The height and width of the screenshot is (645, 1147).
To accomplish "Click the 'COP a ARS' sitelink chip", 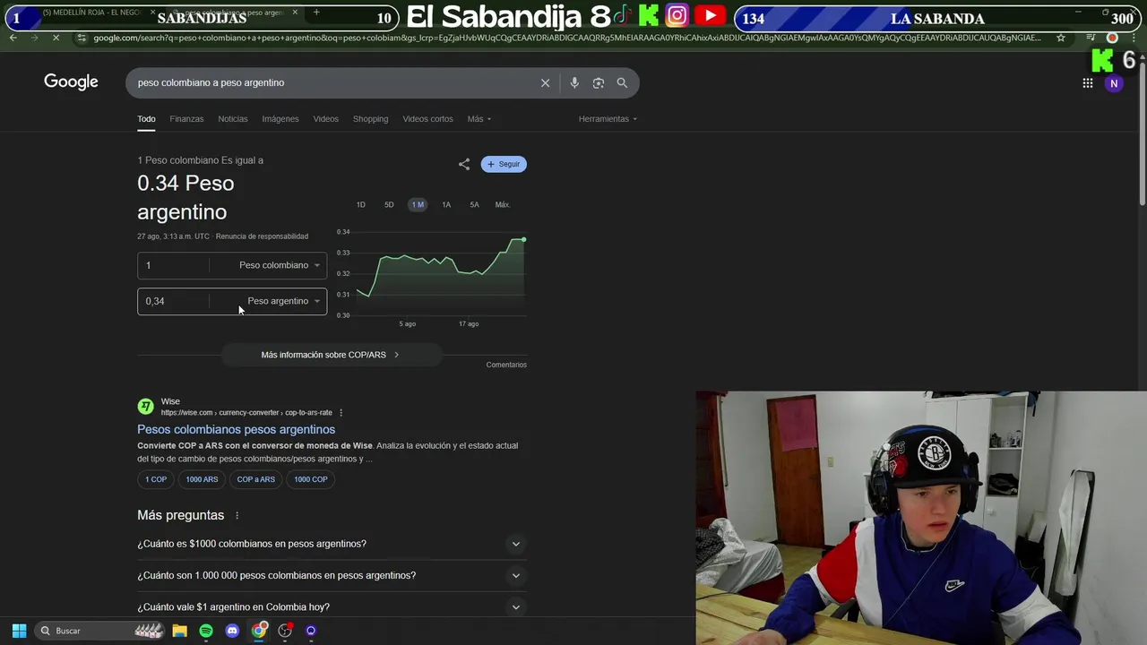I will [x=255, y=479].
